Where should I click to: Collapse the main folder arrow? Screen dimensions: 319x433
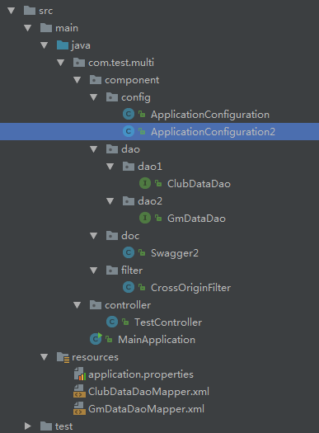click(x=27, y=28)
